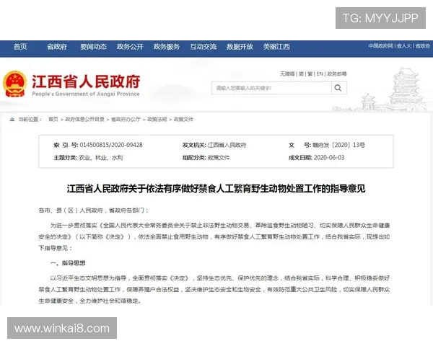Open the 美丽江西 menu item
The image size is (433, 346).
click(276, 47)
